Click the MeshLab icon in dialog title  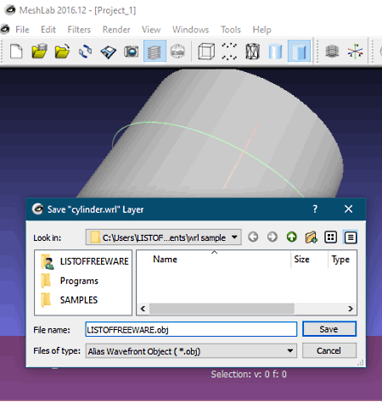point(37,209)
